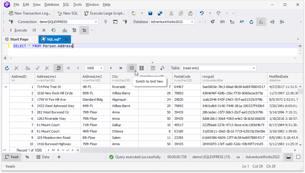Switch to the Data view tab

click(x=43, y=157)
